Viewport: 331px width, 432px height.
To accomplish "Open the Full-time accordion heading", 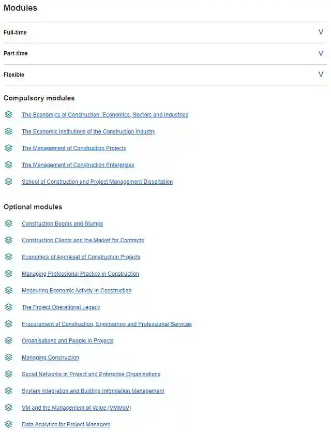I will point(15,33).
